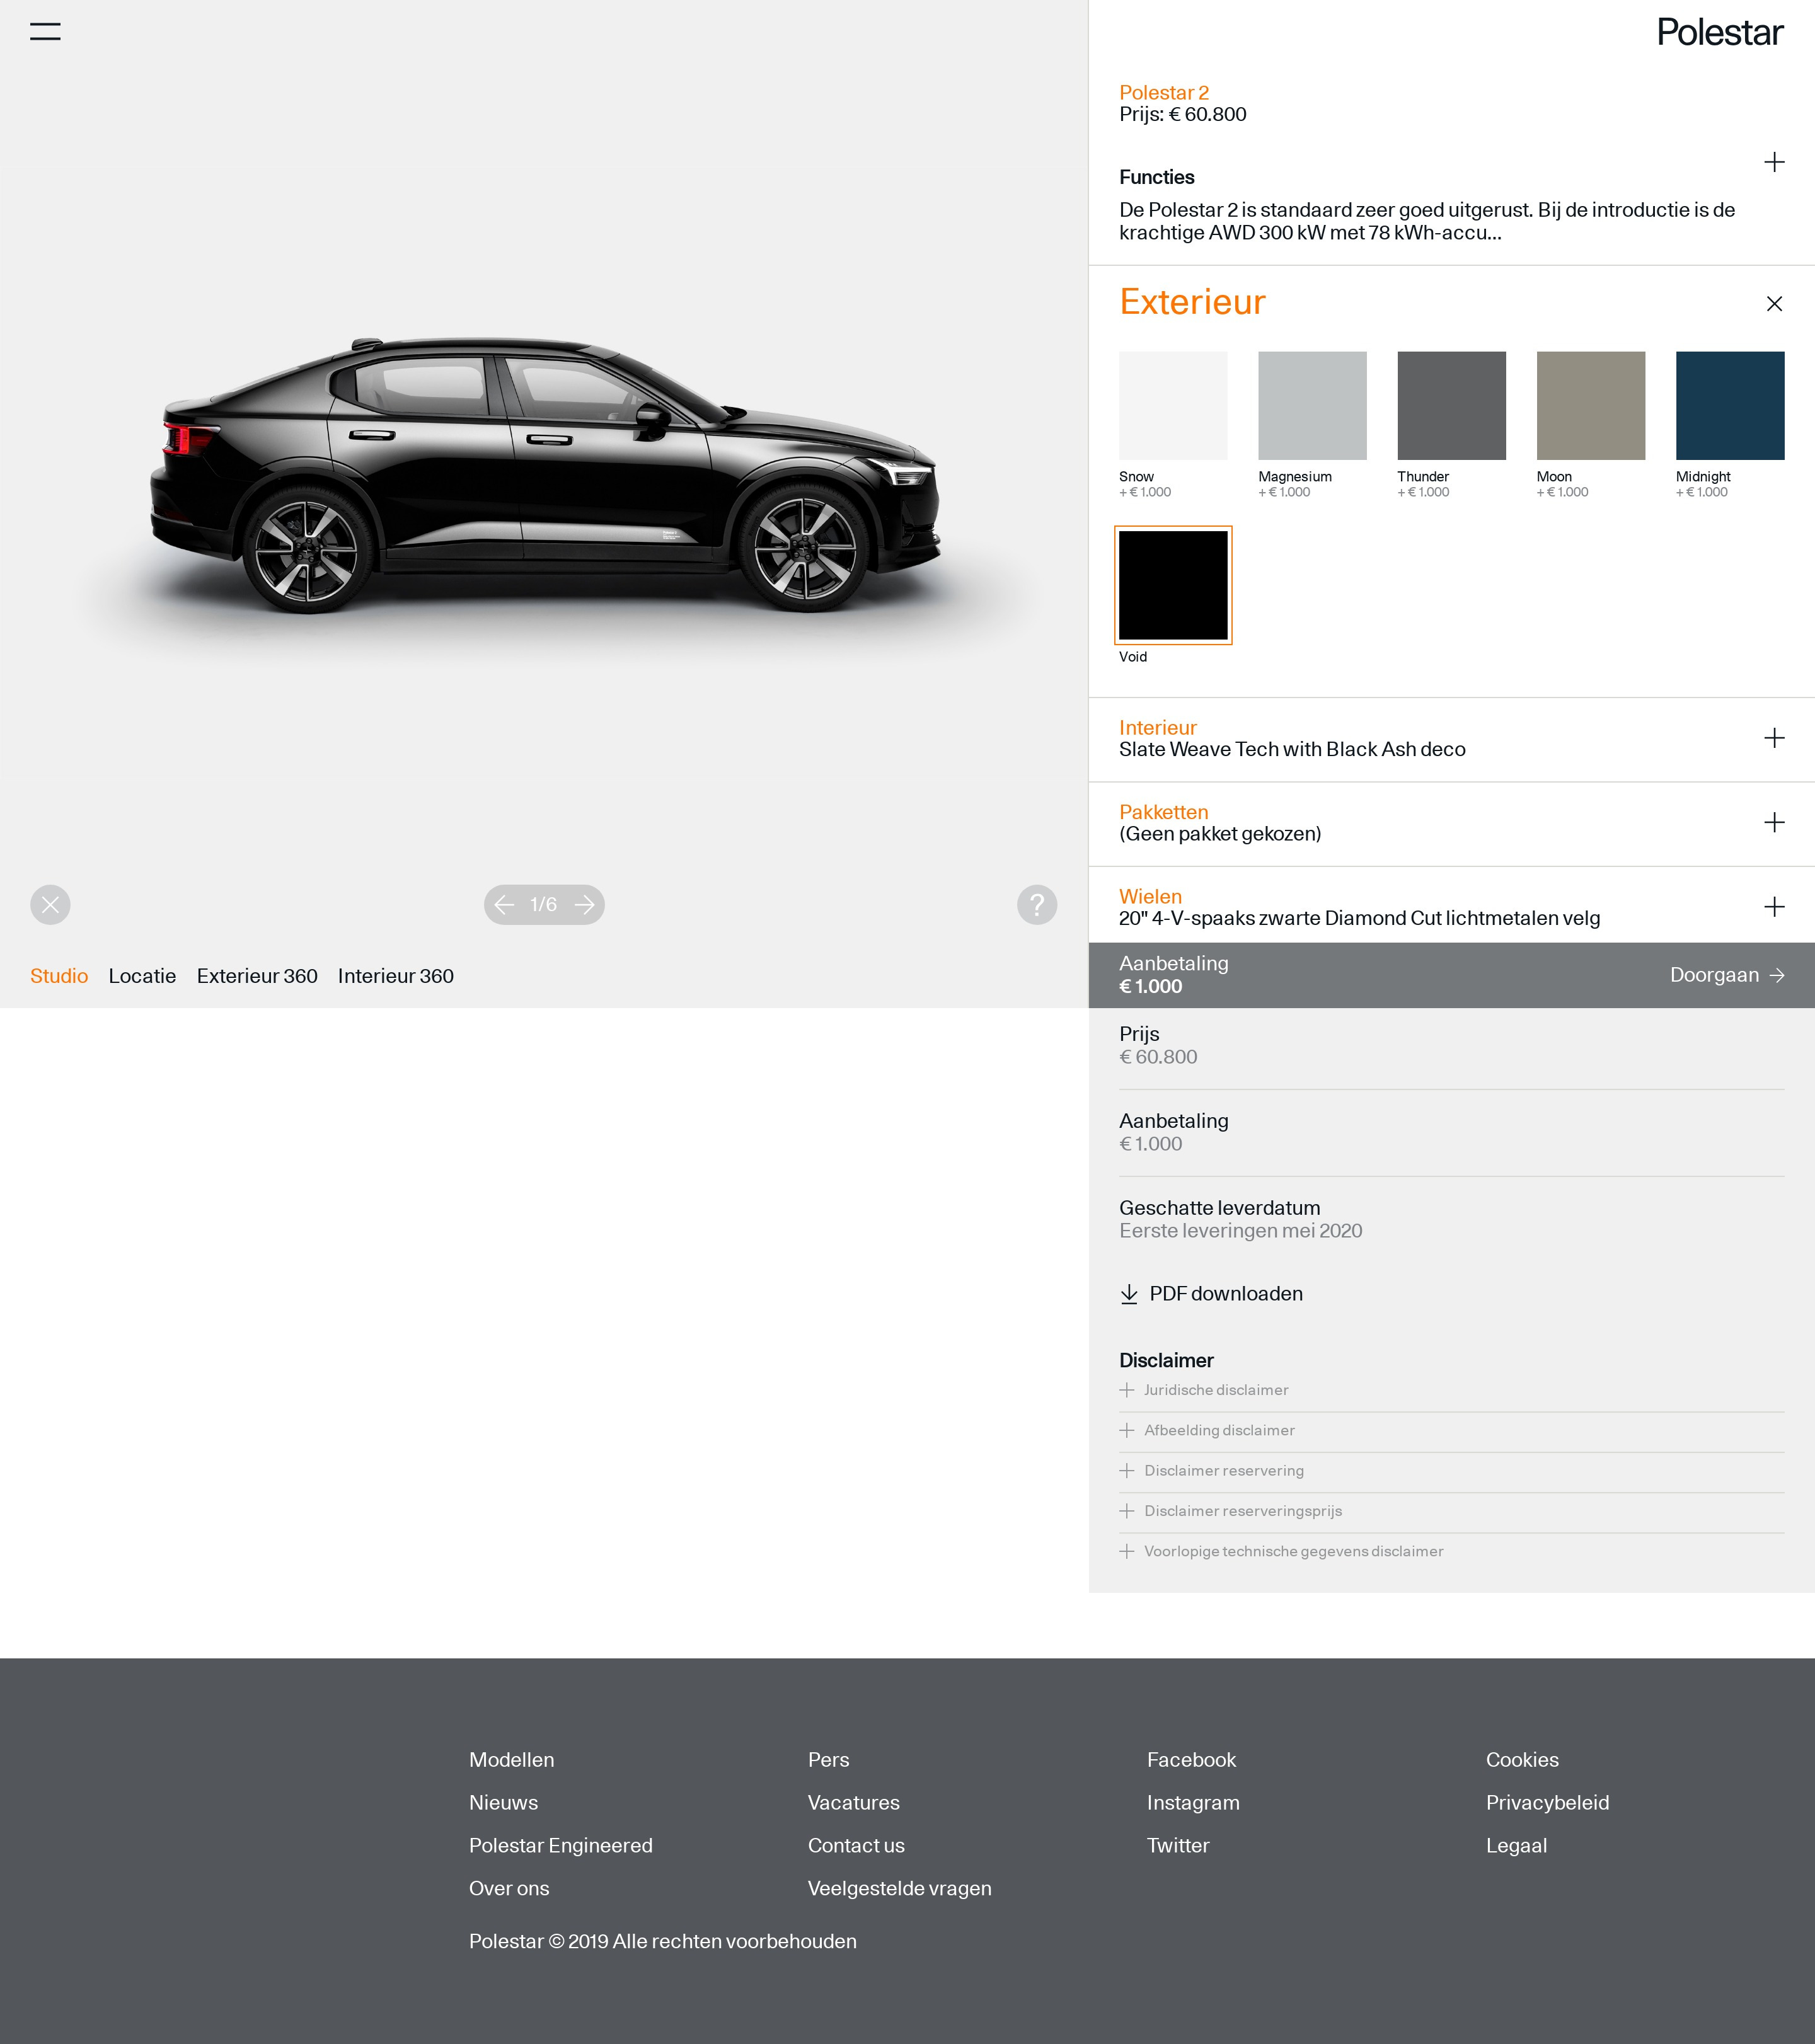The height and width of the screenshot is (2044, 1815).
Task: Click Doorgaan to continue
Action: 1725,974
